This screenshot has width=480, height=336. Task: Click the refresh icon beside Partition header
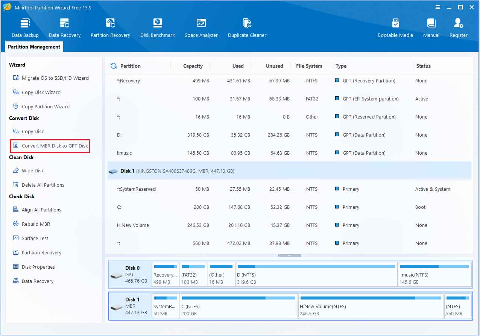(x=113, y=66)
